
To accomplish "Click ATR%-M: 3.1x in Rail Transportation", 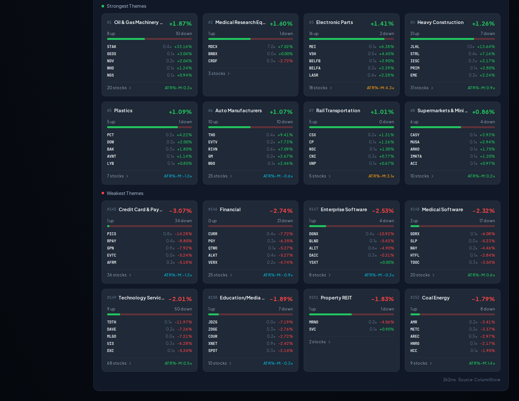I will point(381,176).
